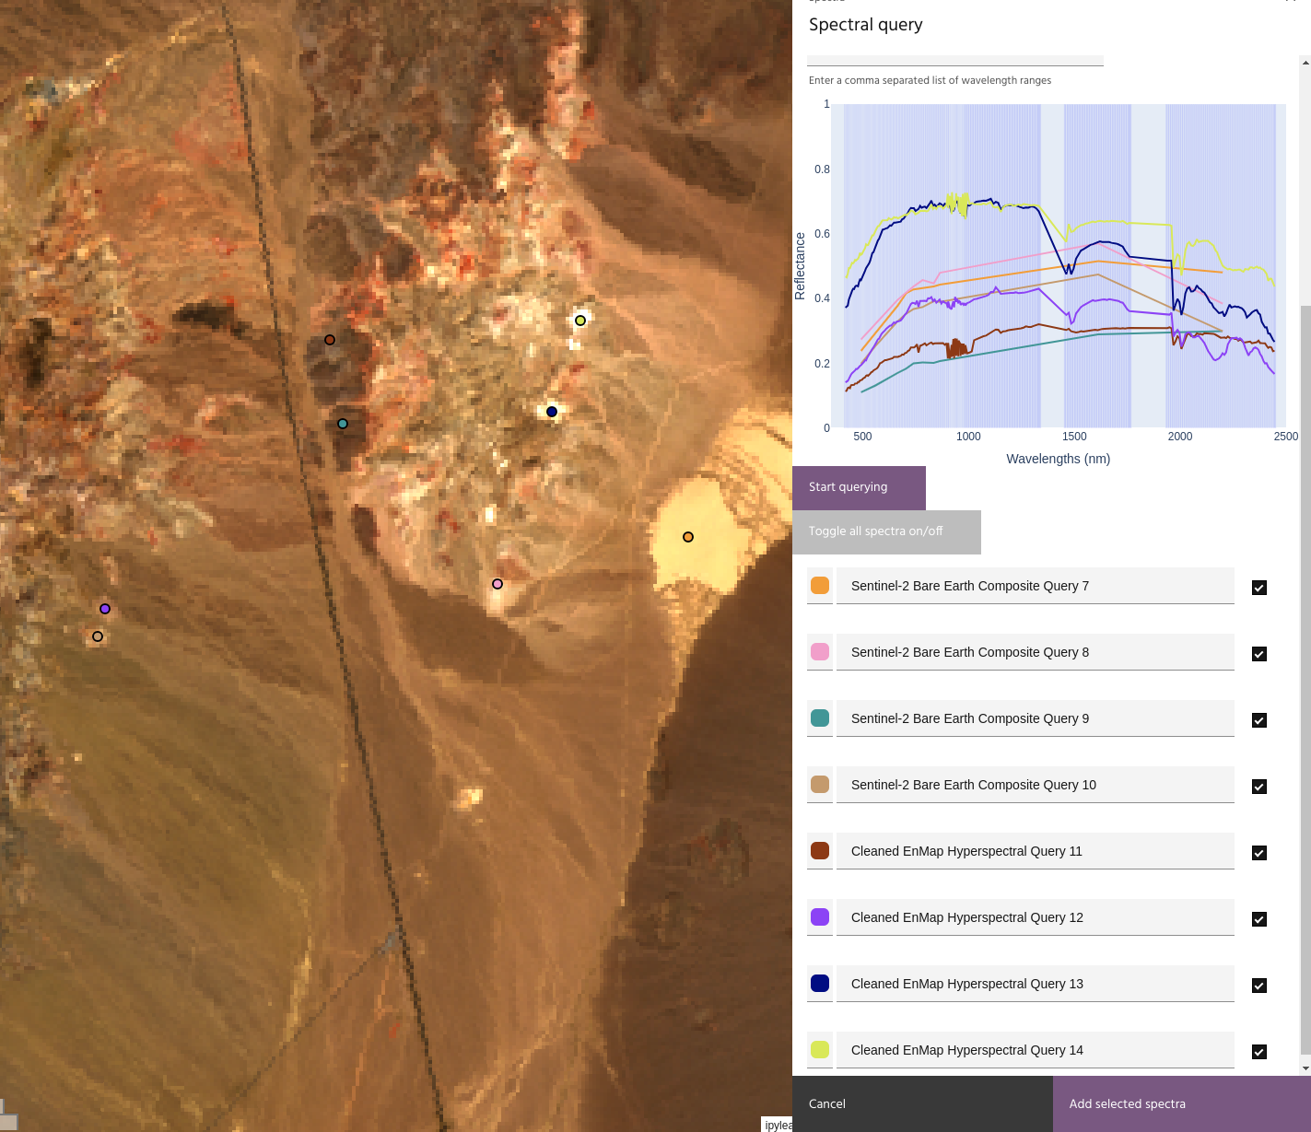The image size is (1311, 1132).
Task: Toggle checkbox for EnMap Hyperspectral Query 14
Action: click(1259, 1052)
